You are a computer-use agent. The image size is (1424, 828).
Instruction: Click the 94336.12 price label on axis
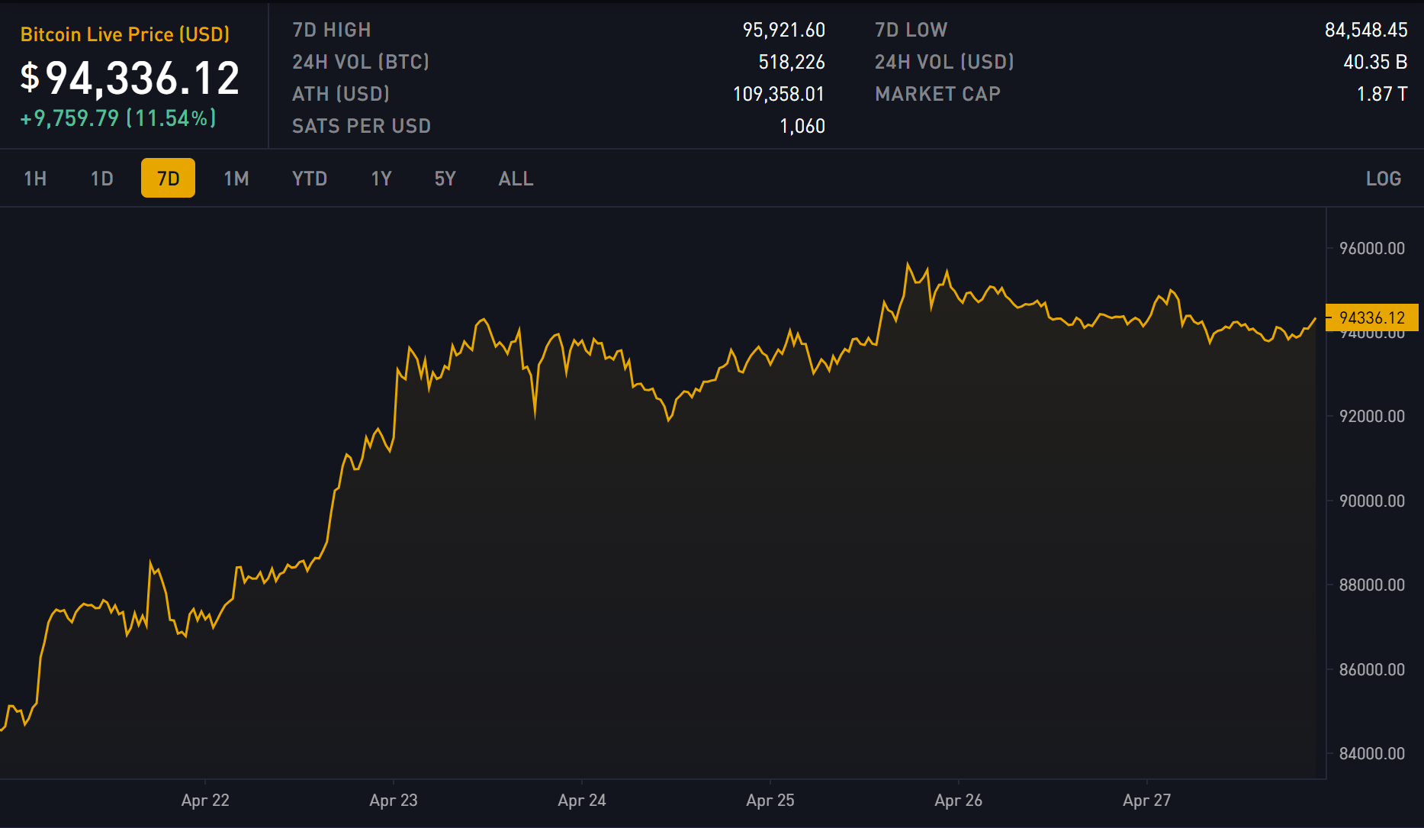1371,317
